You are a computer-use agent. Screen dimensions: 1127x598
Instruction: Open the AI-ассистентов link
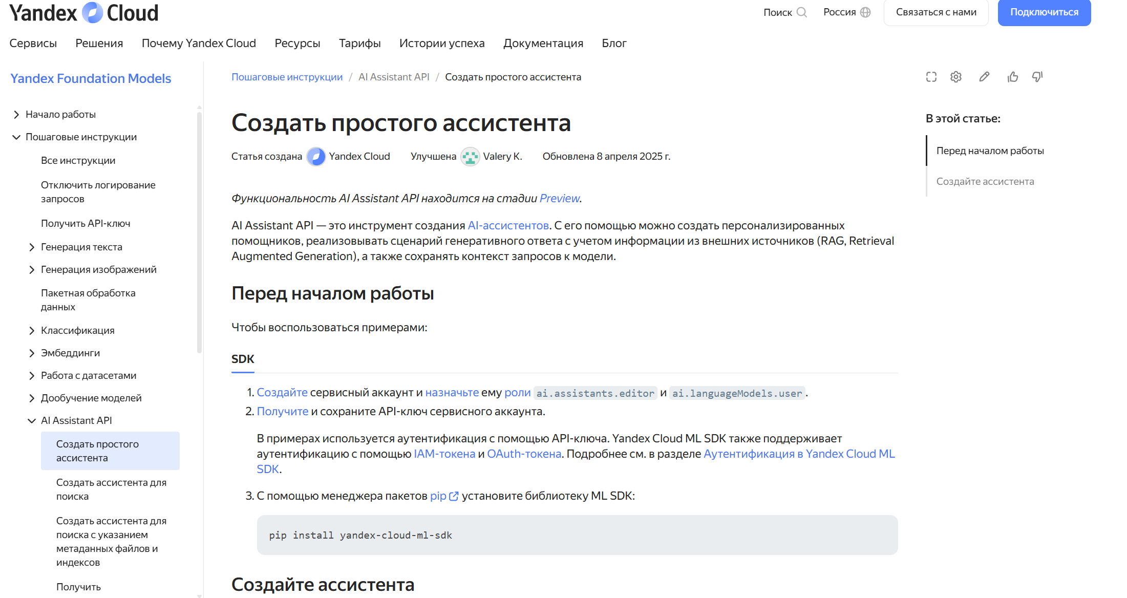tap(508, 225)
